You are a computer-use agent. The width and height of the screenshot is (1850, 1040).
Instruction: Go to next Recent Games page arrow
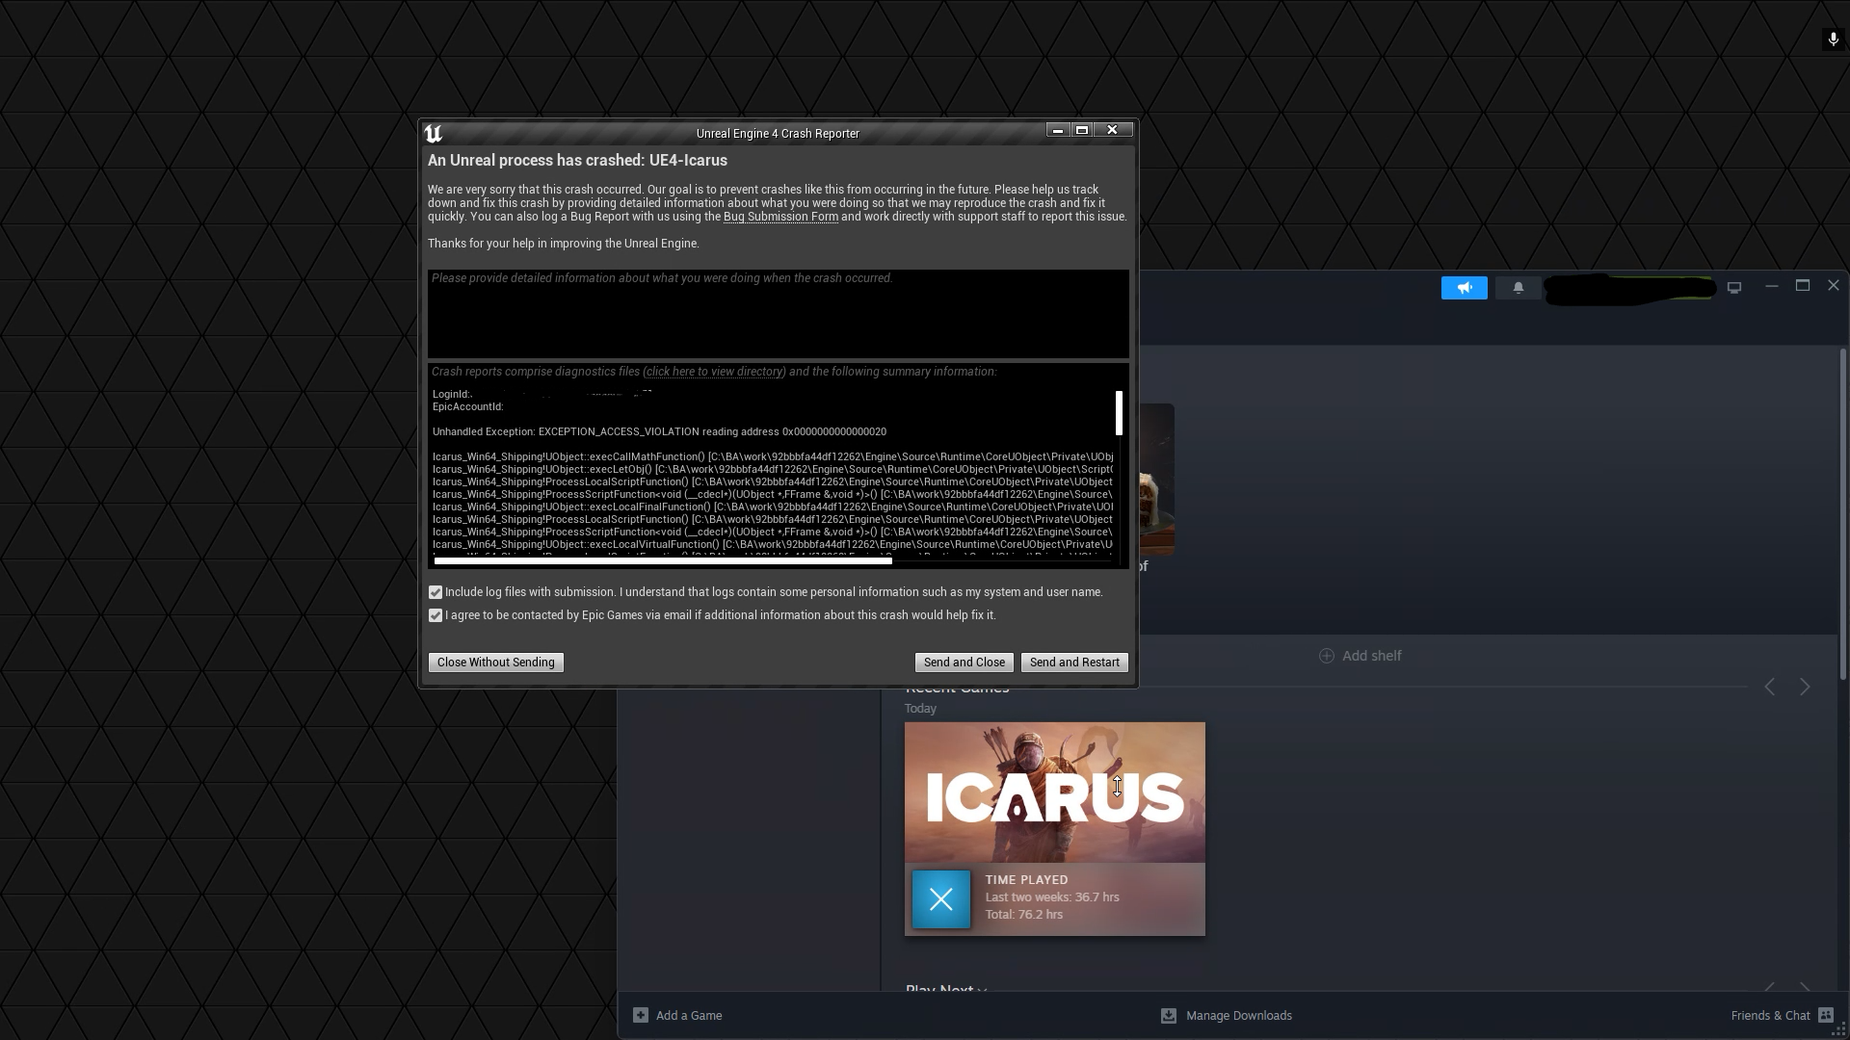1805,687
